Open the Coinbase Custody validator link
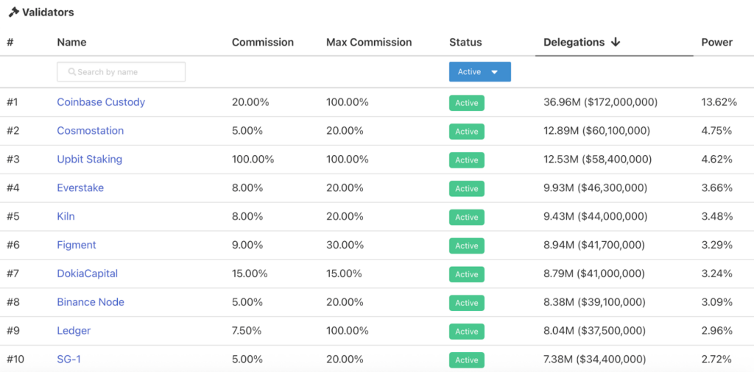754x372 pixels. click(101, 102)
